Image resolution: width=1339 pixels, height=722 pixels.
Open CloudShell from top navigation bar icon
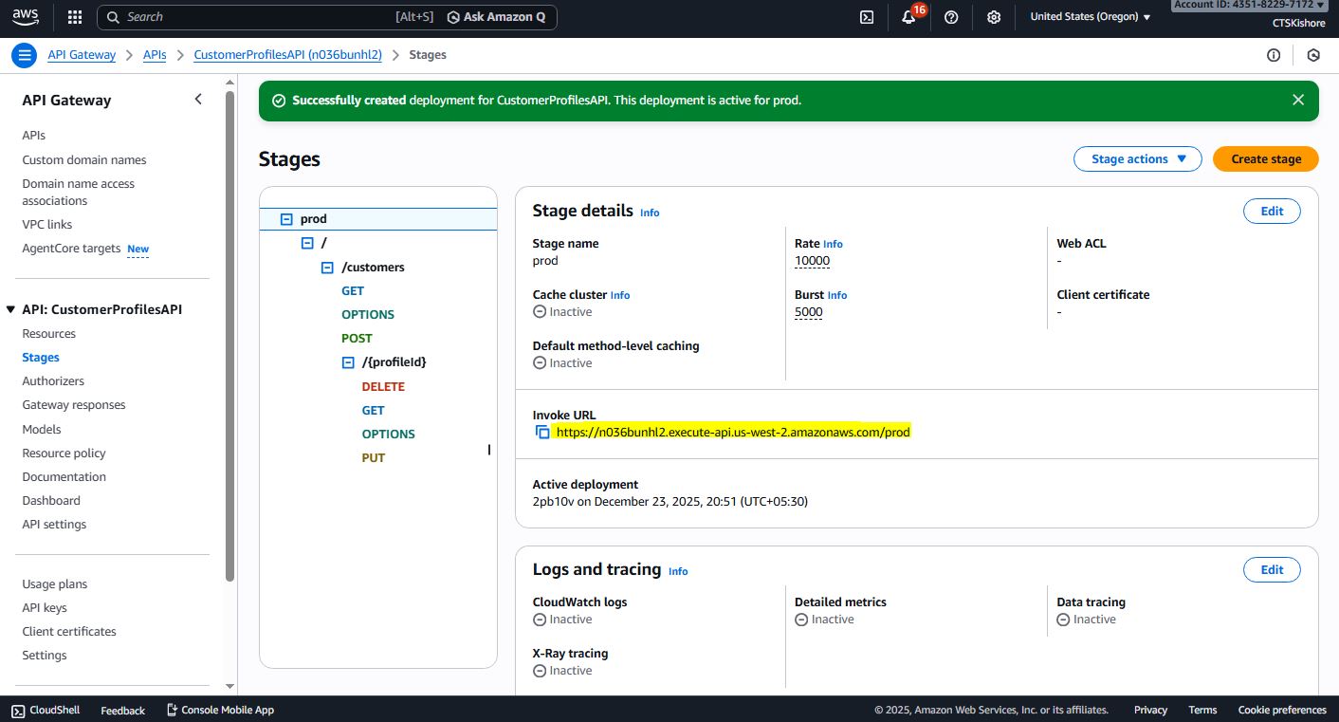[x=866, y=17]
